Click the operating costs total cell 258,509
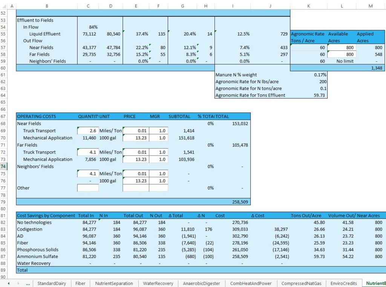 click(x=239, y=202)
